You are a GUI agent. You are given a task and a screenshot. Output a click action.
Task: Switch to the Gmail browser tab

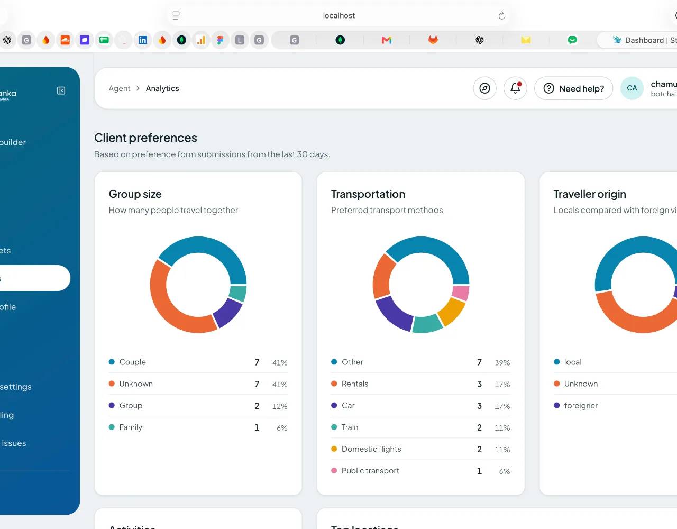pyautogui.click(x=387, y=40)
